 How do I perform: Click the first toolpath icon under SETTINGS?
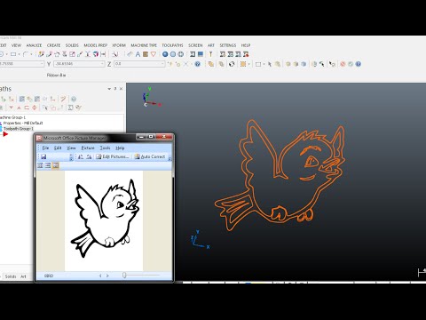click(223, 54)
